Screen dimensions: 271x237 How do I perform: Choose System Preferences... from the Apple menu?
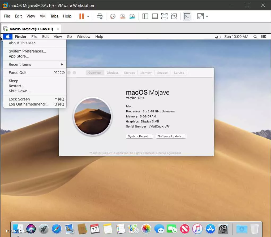[35, 51]
